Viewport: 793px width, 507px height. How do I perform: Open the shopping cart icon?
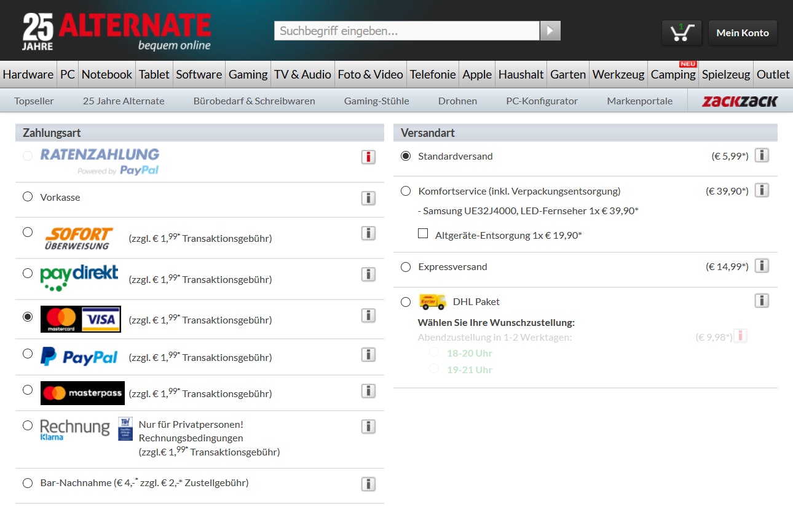(x=682, y=33)
